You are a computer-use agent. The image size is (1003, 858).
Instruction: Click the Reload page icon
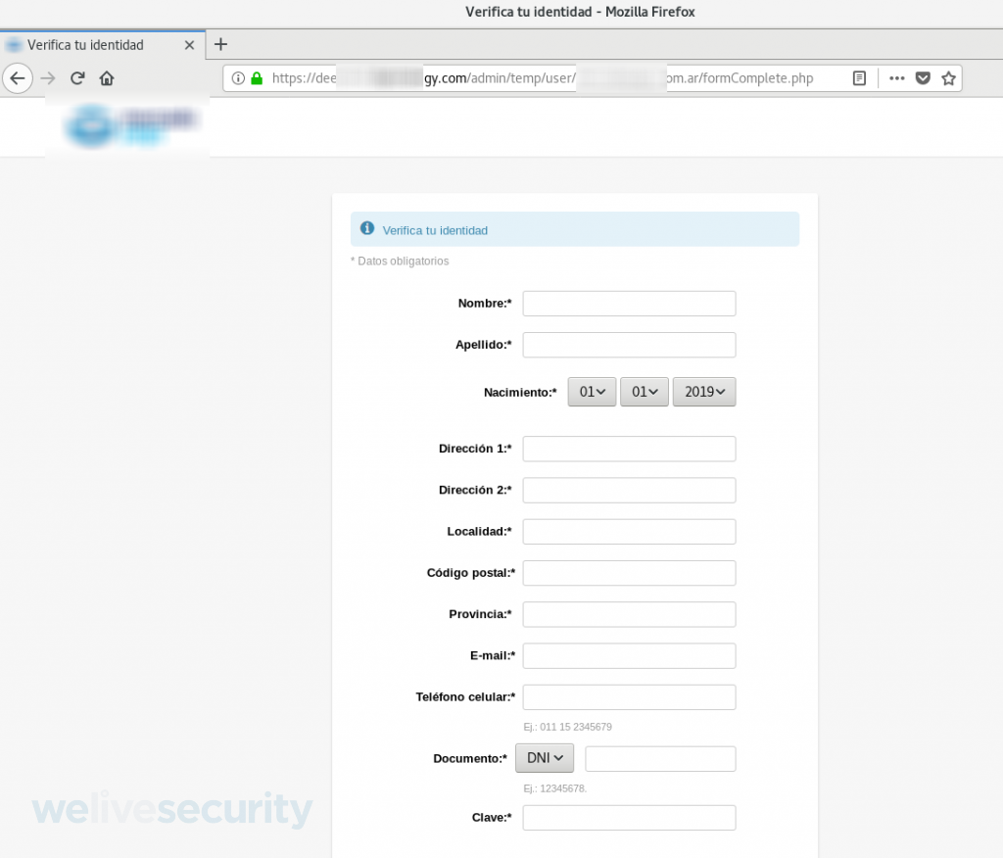coord(77,78)
